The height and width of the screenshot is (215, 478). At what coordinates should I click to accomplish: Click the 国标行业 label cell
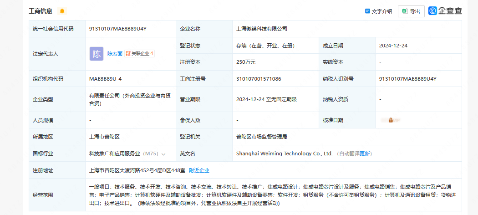point(57,154)
